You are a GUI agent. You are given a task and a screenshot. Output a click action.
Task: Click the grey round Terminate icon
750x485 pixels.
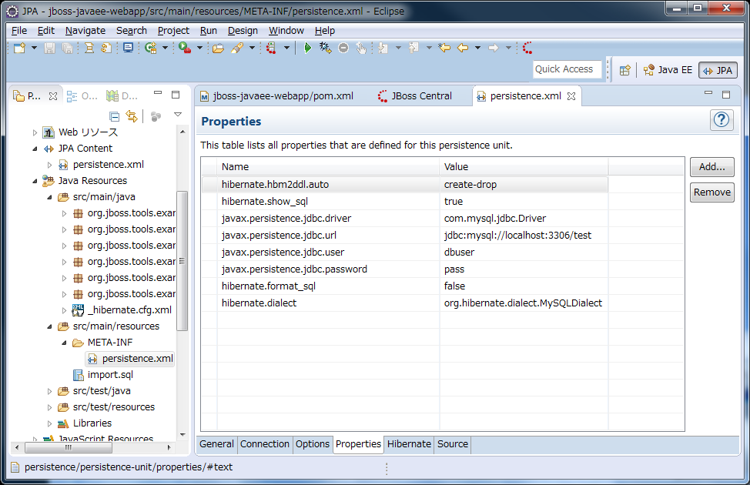[343, 48]
